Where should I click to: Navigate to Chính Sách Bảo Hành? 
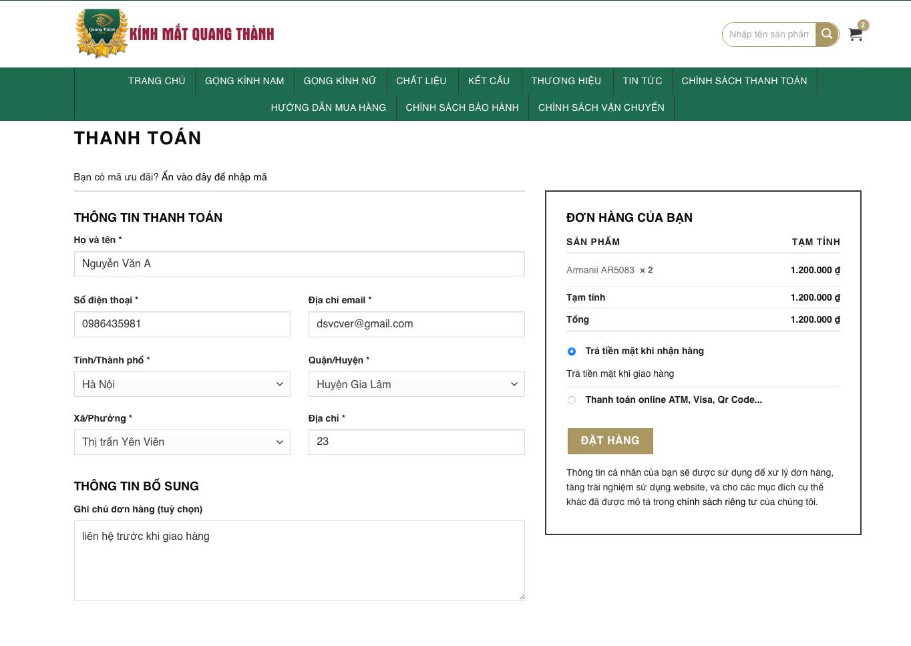point(462,108)
